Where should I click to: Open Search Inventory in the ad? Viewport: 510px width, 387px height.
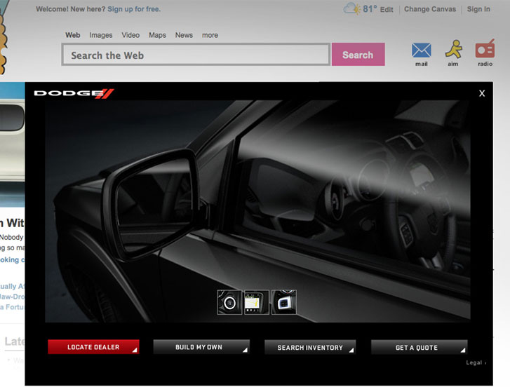point(310,348)
